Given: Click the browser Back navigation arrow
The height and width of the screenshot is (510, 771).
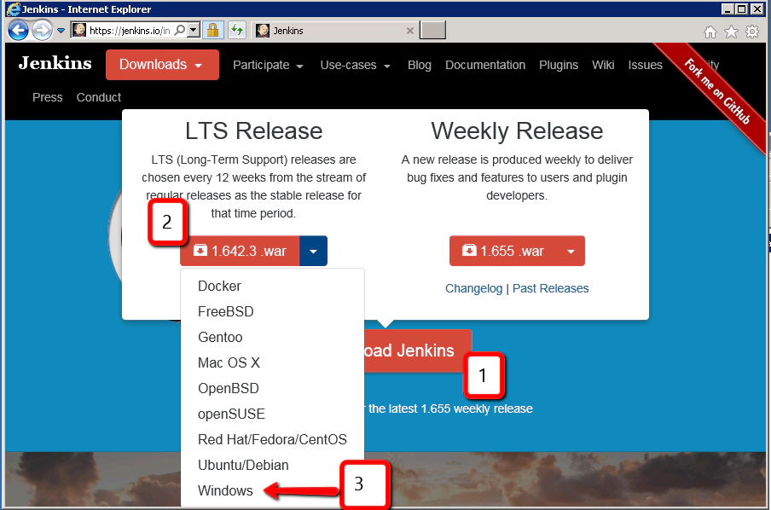Looking at the screenshot, I should pyautogui.click(x=17, y=30).
